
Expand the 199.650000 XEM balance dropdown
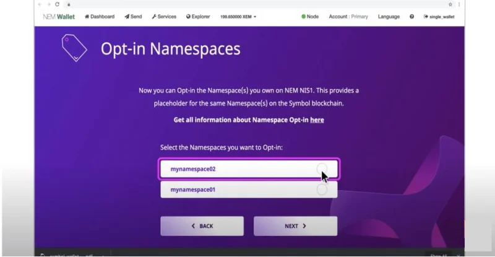pyautogui.click(x=238, y=17)
